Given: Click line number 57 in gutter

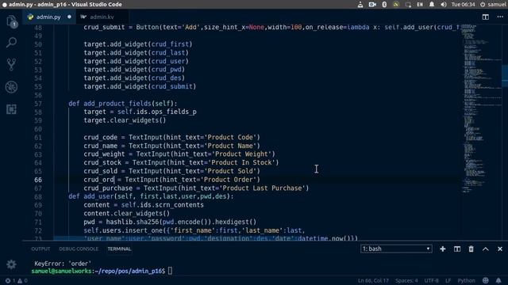Looking at the screenshot, I should pos(38,104).
